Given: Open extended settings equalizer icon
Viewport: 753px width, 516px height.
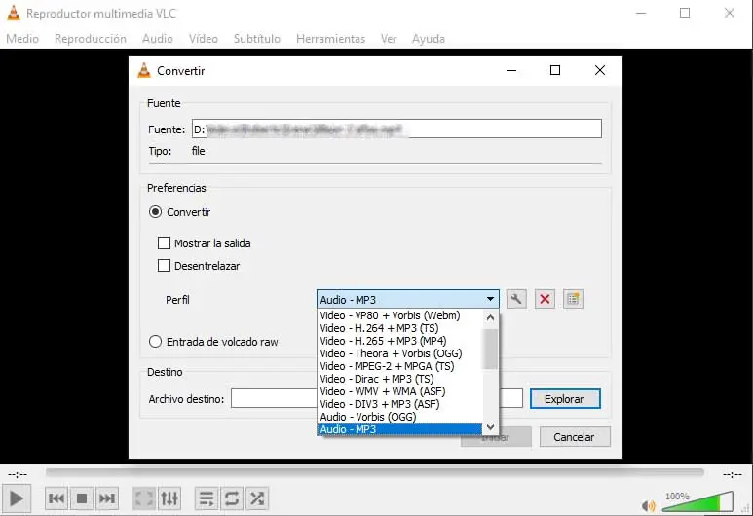Looking at the screenshot, I should [169, 498].
